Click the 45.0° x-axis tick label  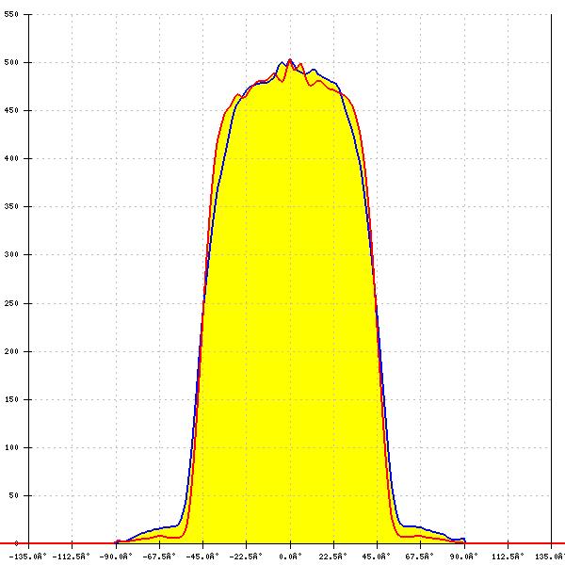[x=378, y=556]
